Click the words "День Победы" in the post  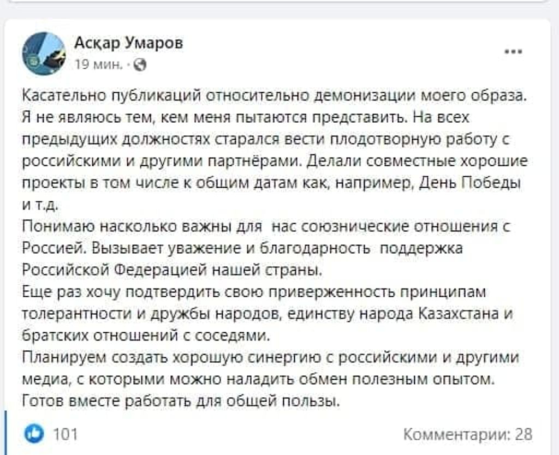469,183
